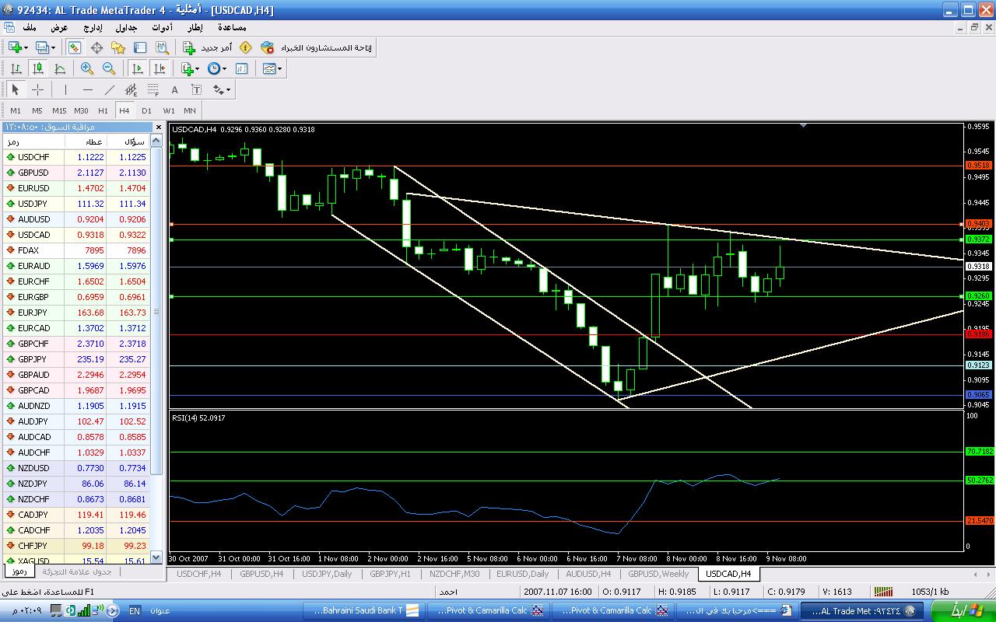Select the text label tool

point(174,89)
